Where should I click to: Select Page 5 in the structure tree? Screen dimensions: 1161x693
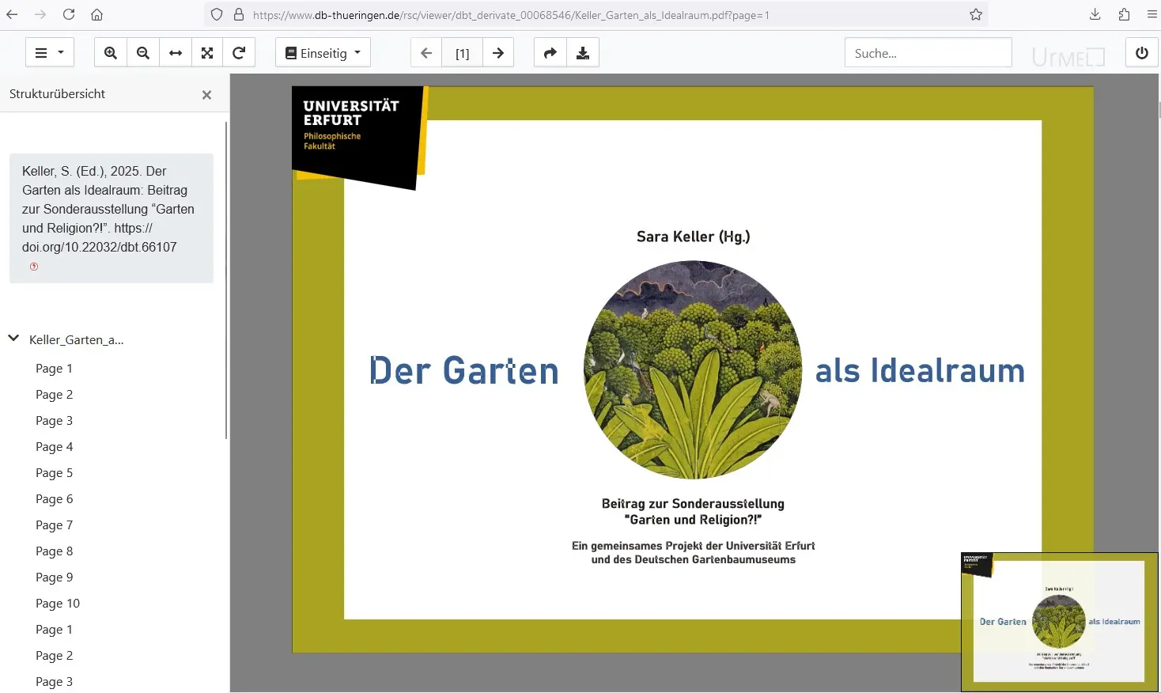(x=54, y=473)
